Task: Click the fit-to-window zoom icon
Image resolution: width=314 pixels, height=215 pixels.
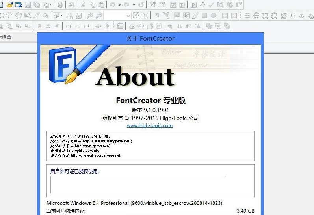Action: click(136, 15)
